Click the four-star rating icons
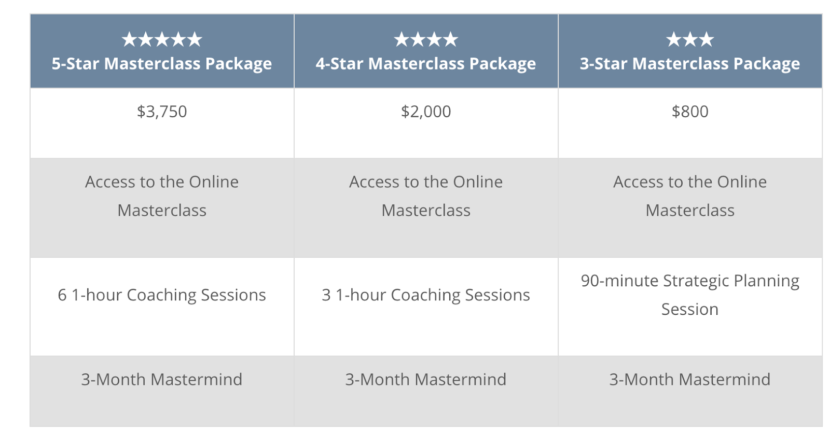830x430 pixels. click(426, 39)
